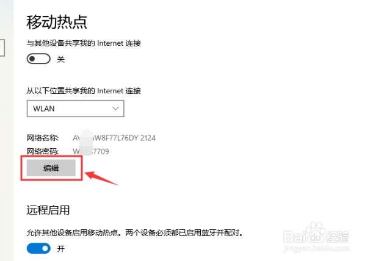Expand the chevron arrow on WLAN combo box
Screen dimensions: 370x261
click(x=115, y=109)
